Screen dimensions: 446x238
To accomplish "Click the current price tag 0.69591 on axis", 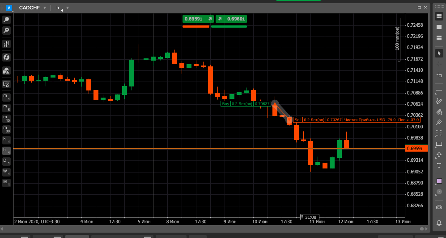I will (416, 148).
